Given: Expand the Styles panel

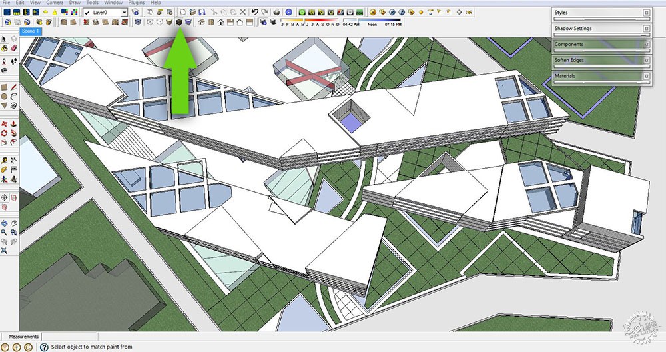Looking at the screenshot, I should pos(647,13).
